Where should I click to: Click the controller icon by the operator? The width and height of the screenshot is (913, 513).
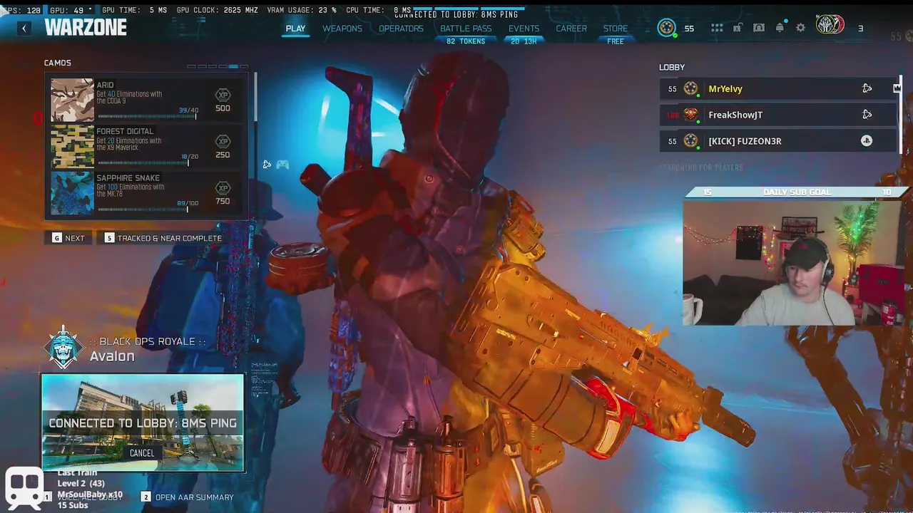click(282, 165)
